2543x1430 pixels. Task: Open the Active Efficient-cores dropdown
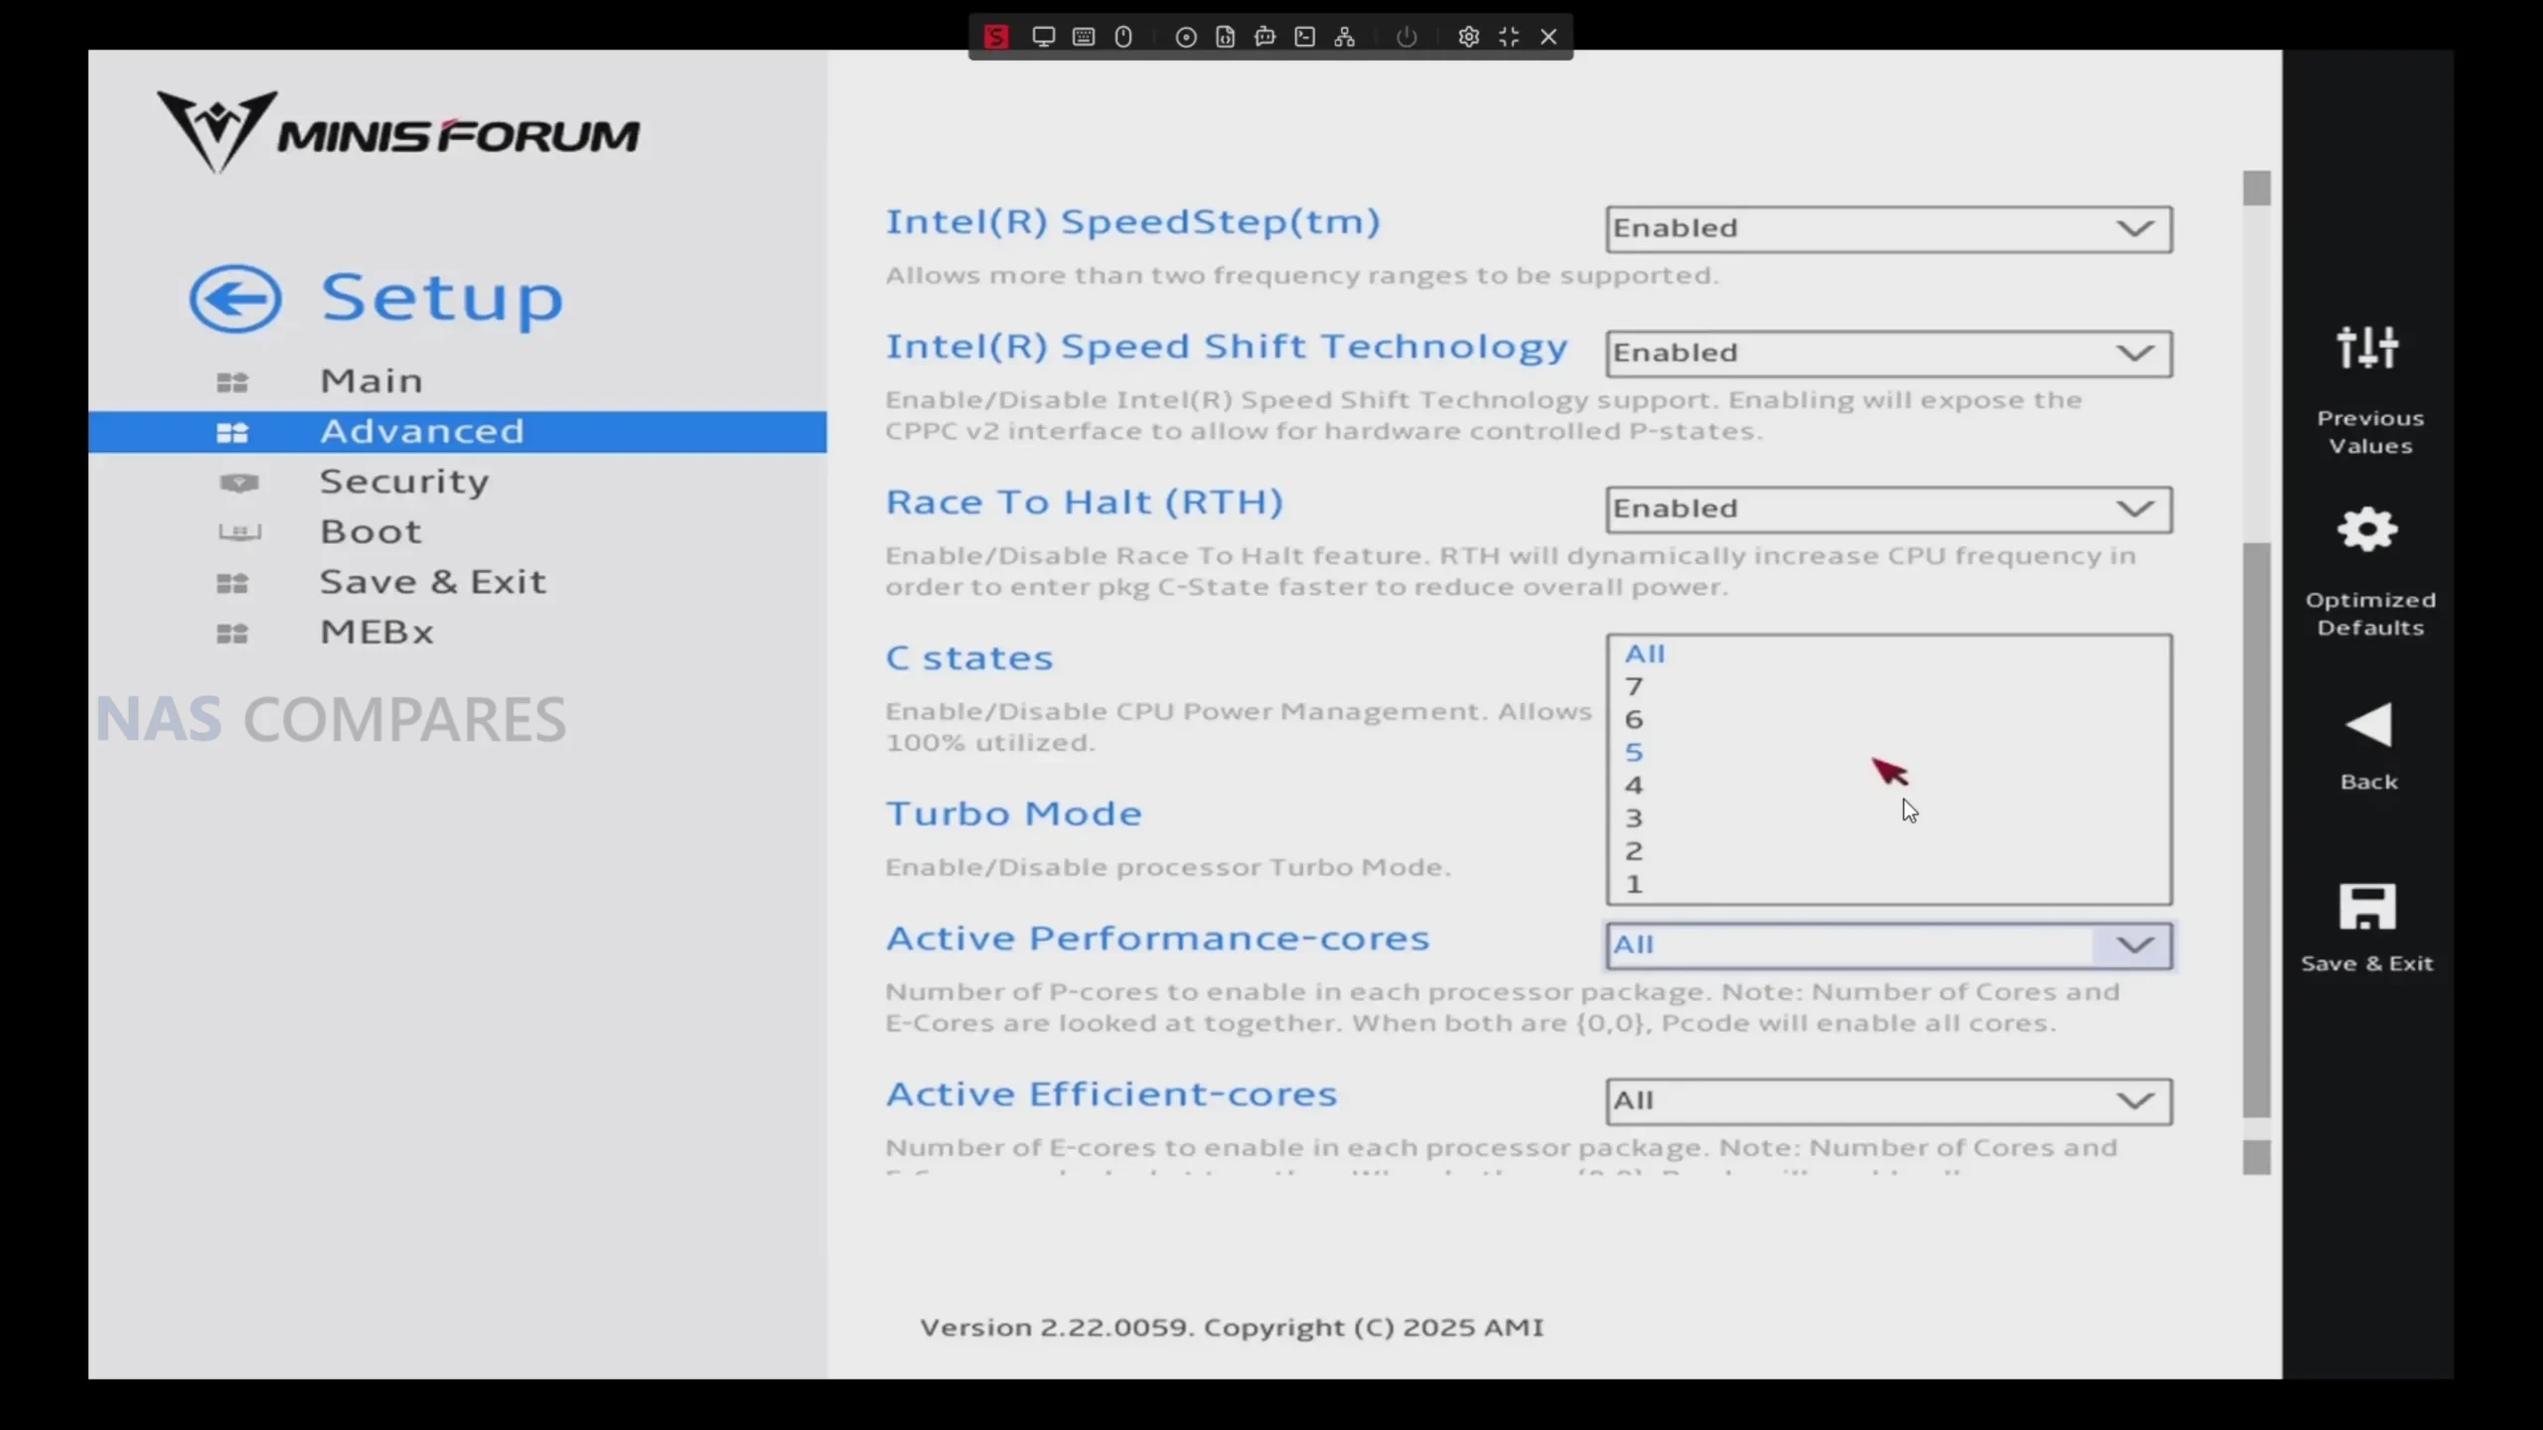click(1887, 1101)
